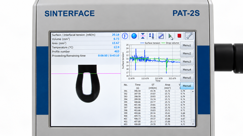Viewport: 243px width, 136px height.
Task: Click temperature value 22.0
Action: coord(116,47)
